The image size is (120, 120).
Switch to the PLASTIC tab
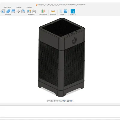pos(19,7)
